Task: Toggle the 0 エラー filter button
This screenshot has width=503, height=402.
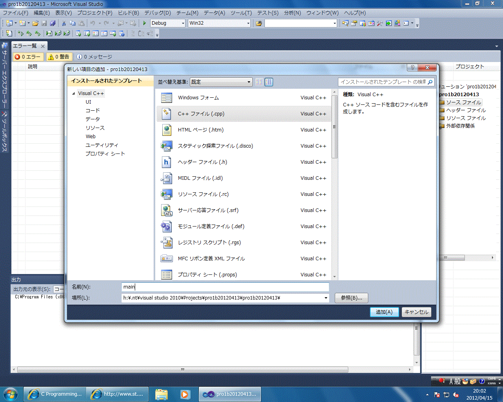Action: pos(28,57)
